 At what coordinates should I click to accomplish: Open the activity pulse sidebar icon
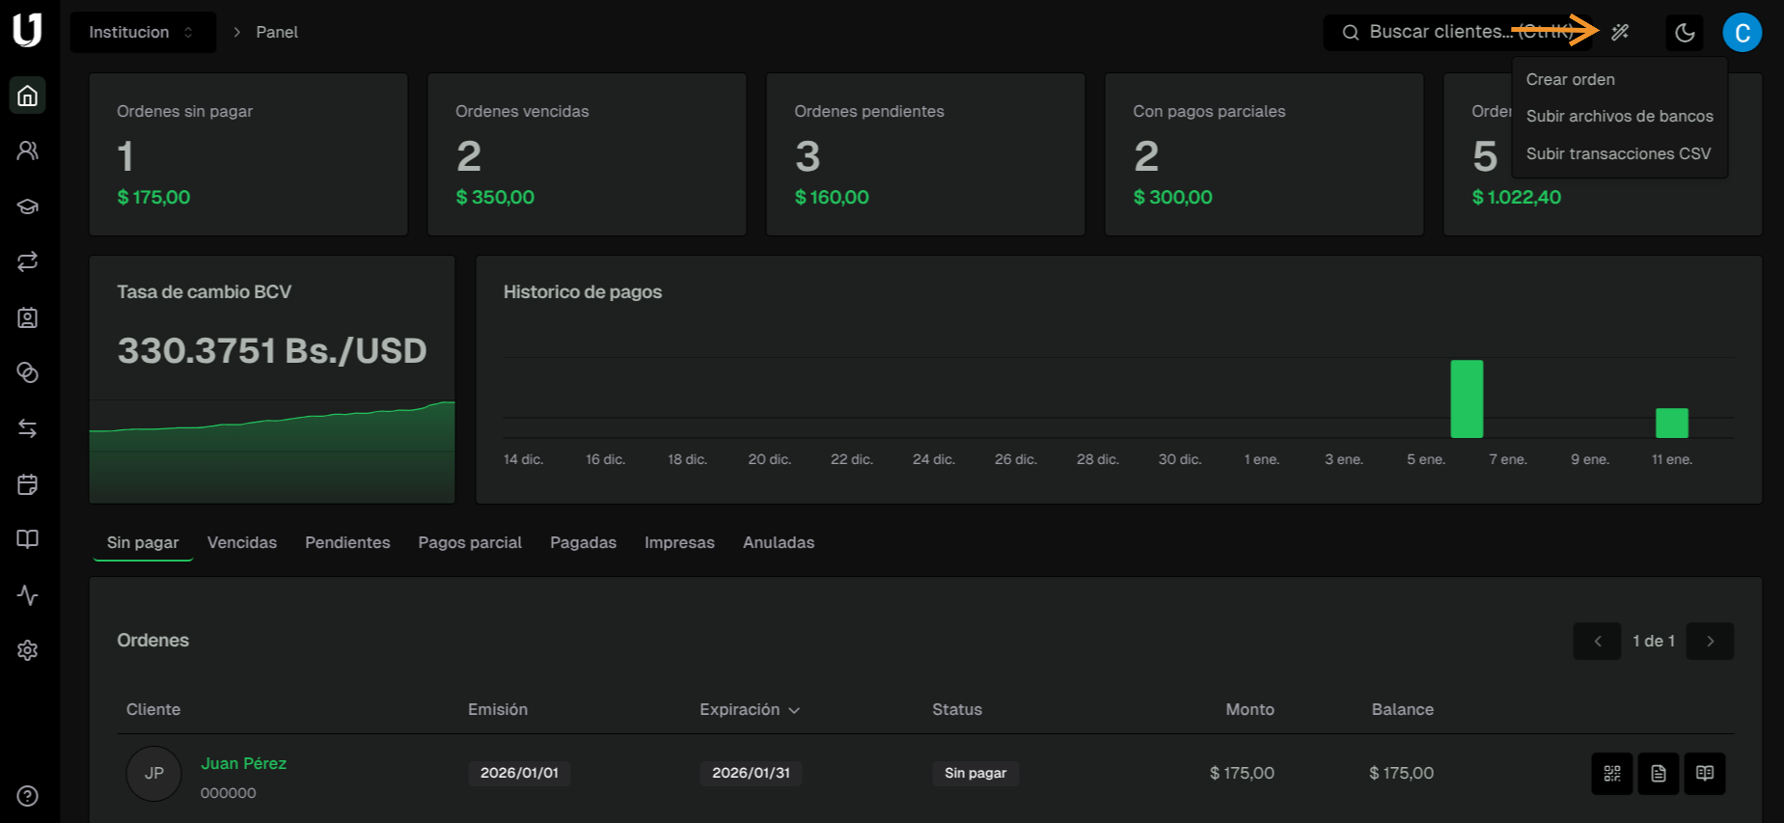(x=28, y=595)
